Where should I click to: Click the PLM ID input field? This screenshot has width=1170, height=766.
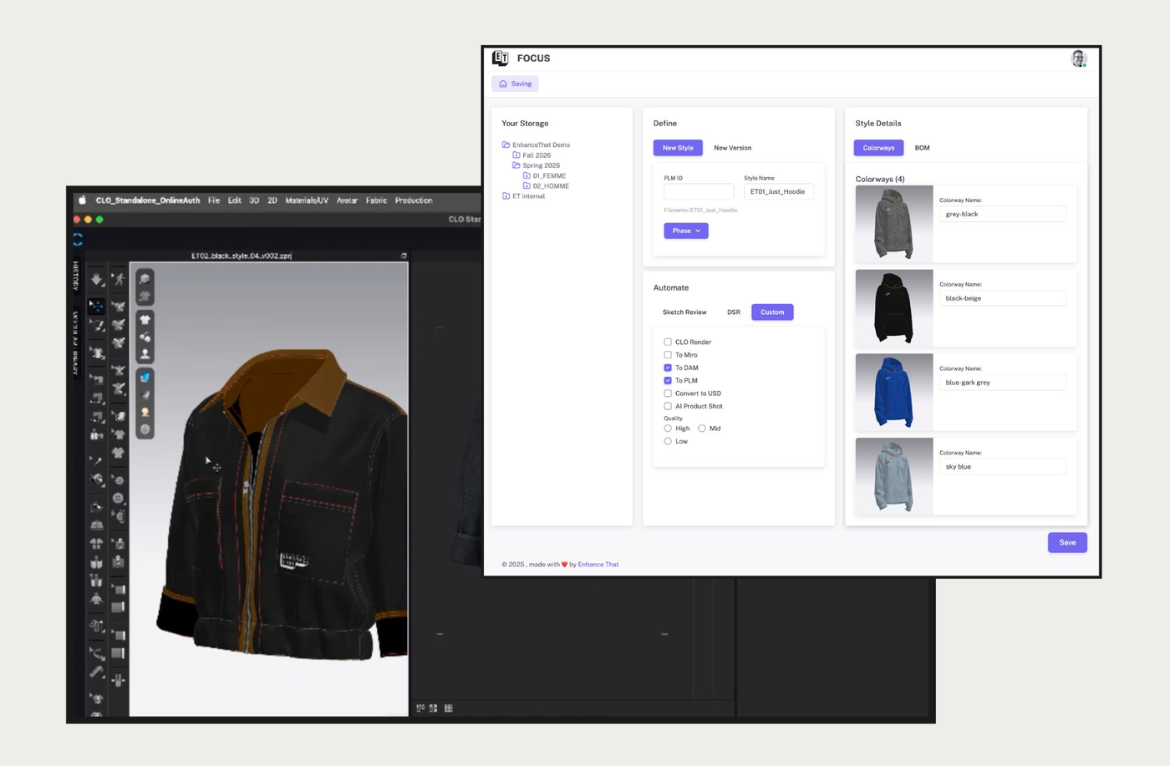[698, 191]
